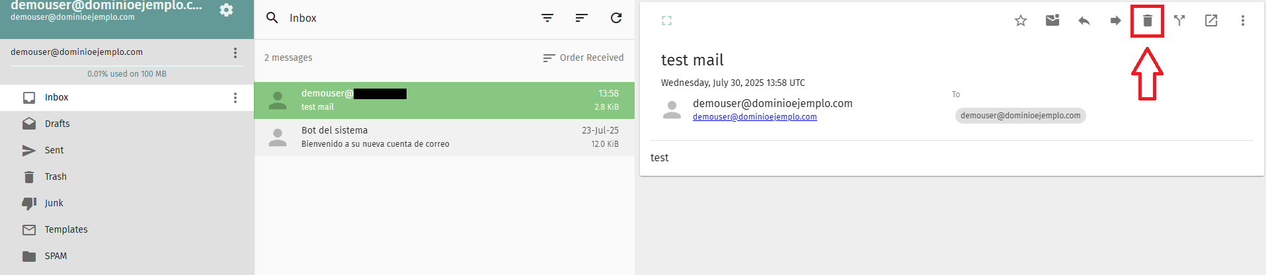Open Order Received sort dropdown
Image resolution: width=1266 pixels, height=275 pixels.
tap(583, 58)
